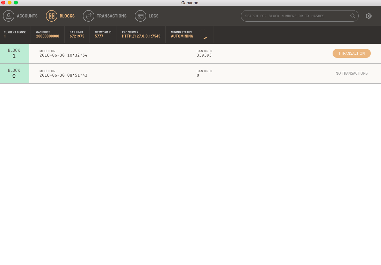Switch to the LOGS tab label

pos(154,16)
